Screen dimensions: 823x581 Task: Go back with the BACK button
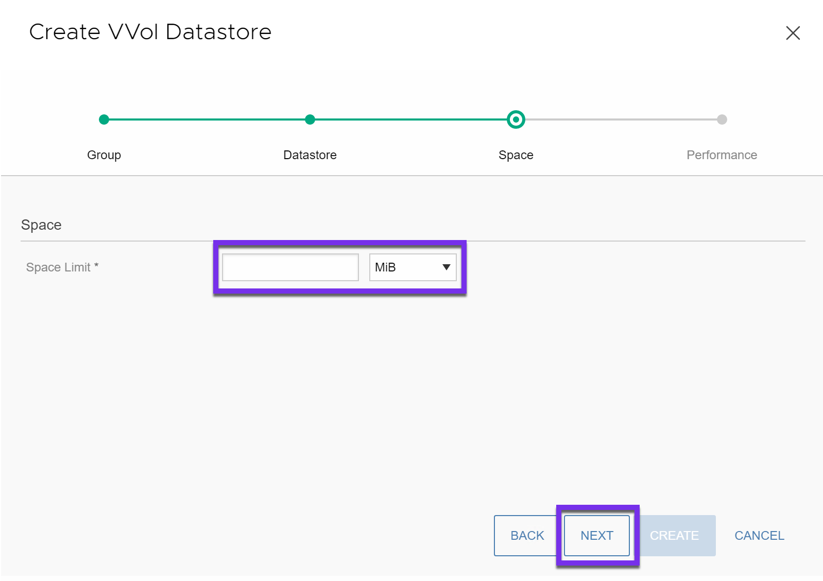pyautogui.click(x=526, y=536)
